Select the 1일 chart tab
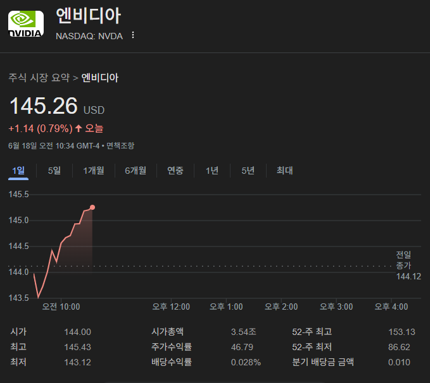The width and height of the screenshot is (430, 383). (18, 171)
